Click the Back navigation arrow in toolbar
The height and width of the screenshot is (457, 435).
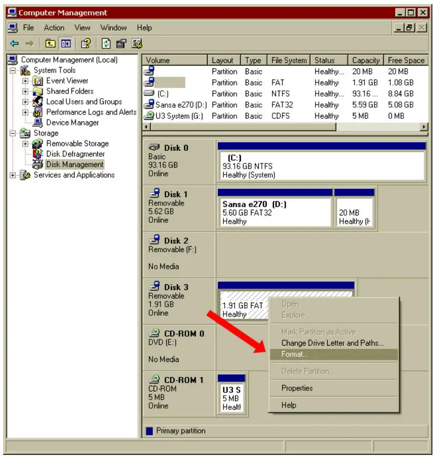(15, 43)
